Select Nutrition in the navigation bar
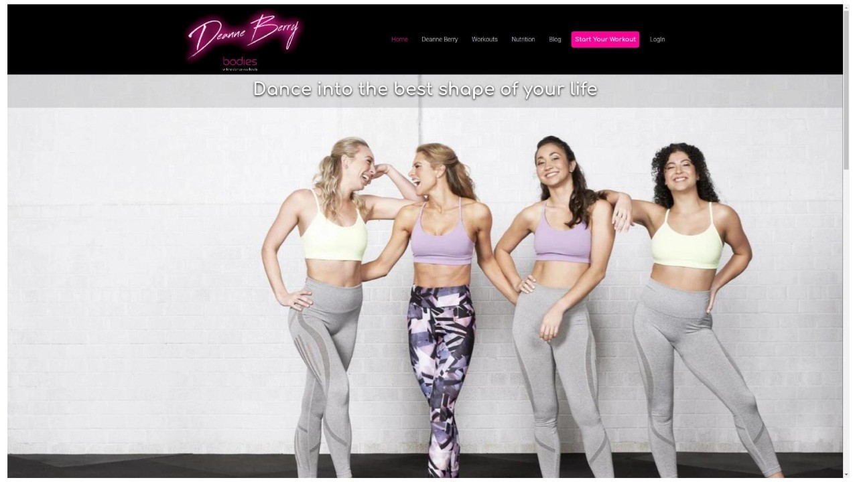Viewport: 857px width, 482px height. [x=523, y=39]
